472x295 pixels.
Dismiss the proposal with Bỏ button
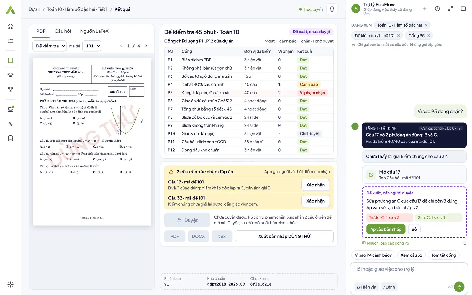click(414, 229)
